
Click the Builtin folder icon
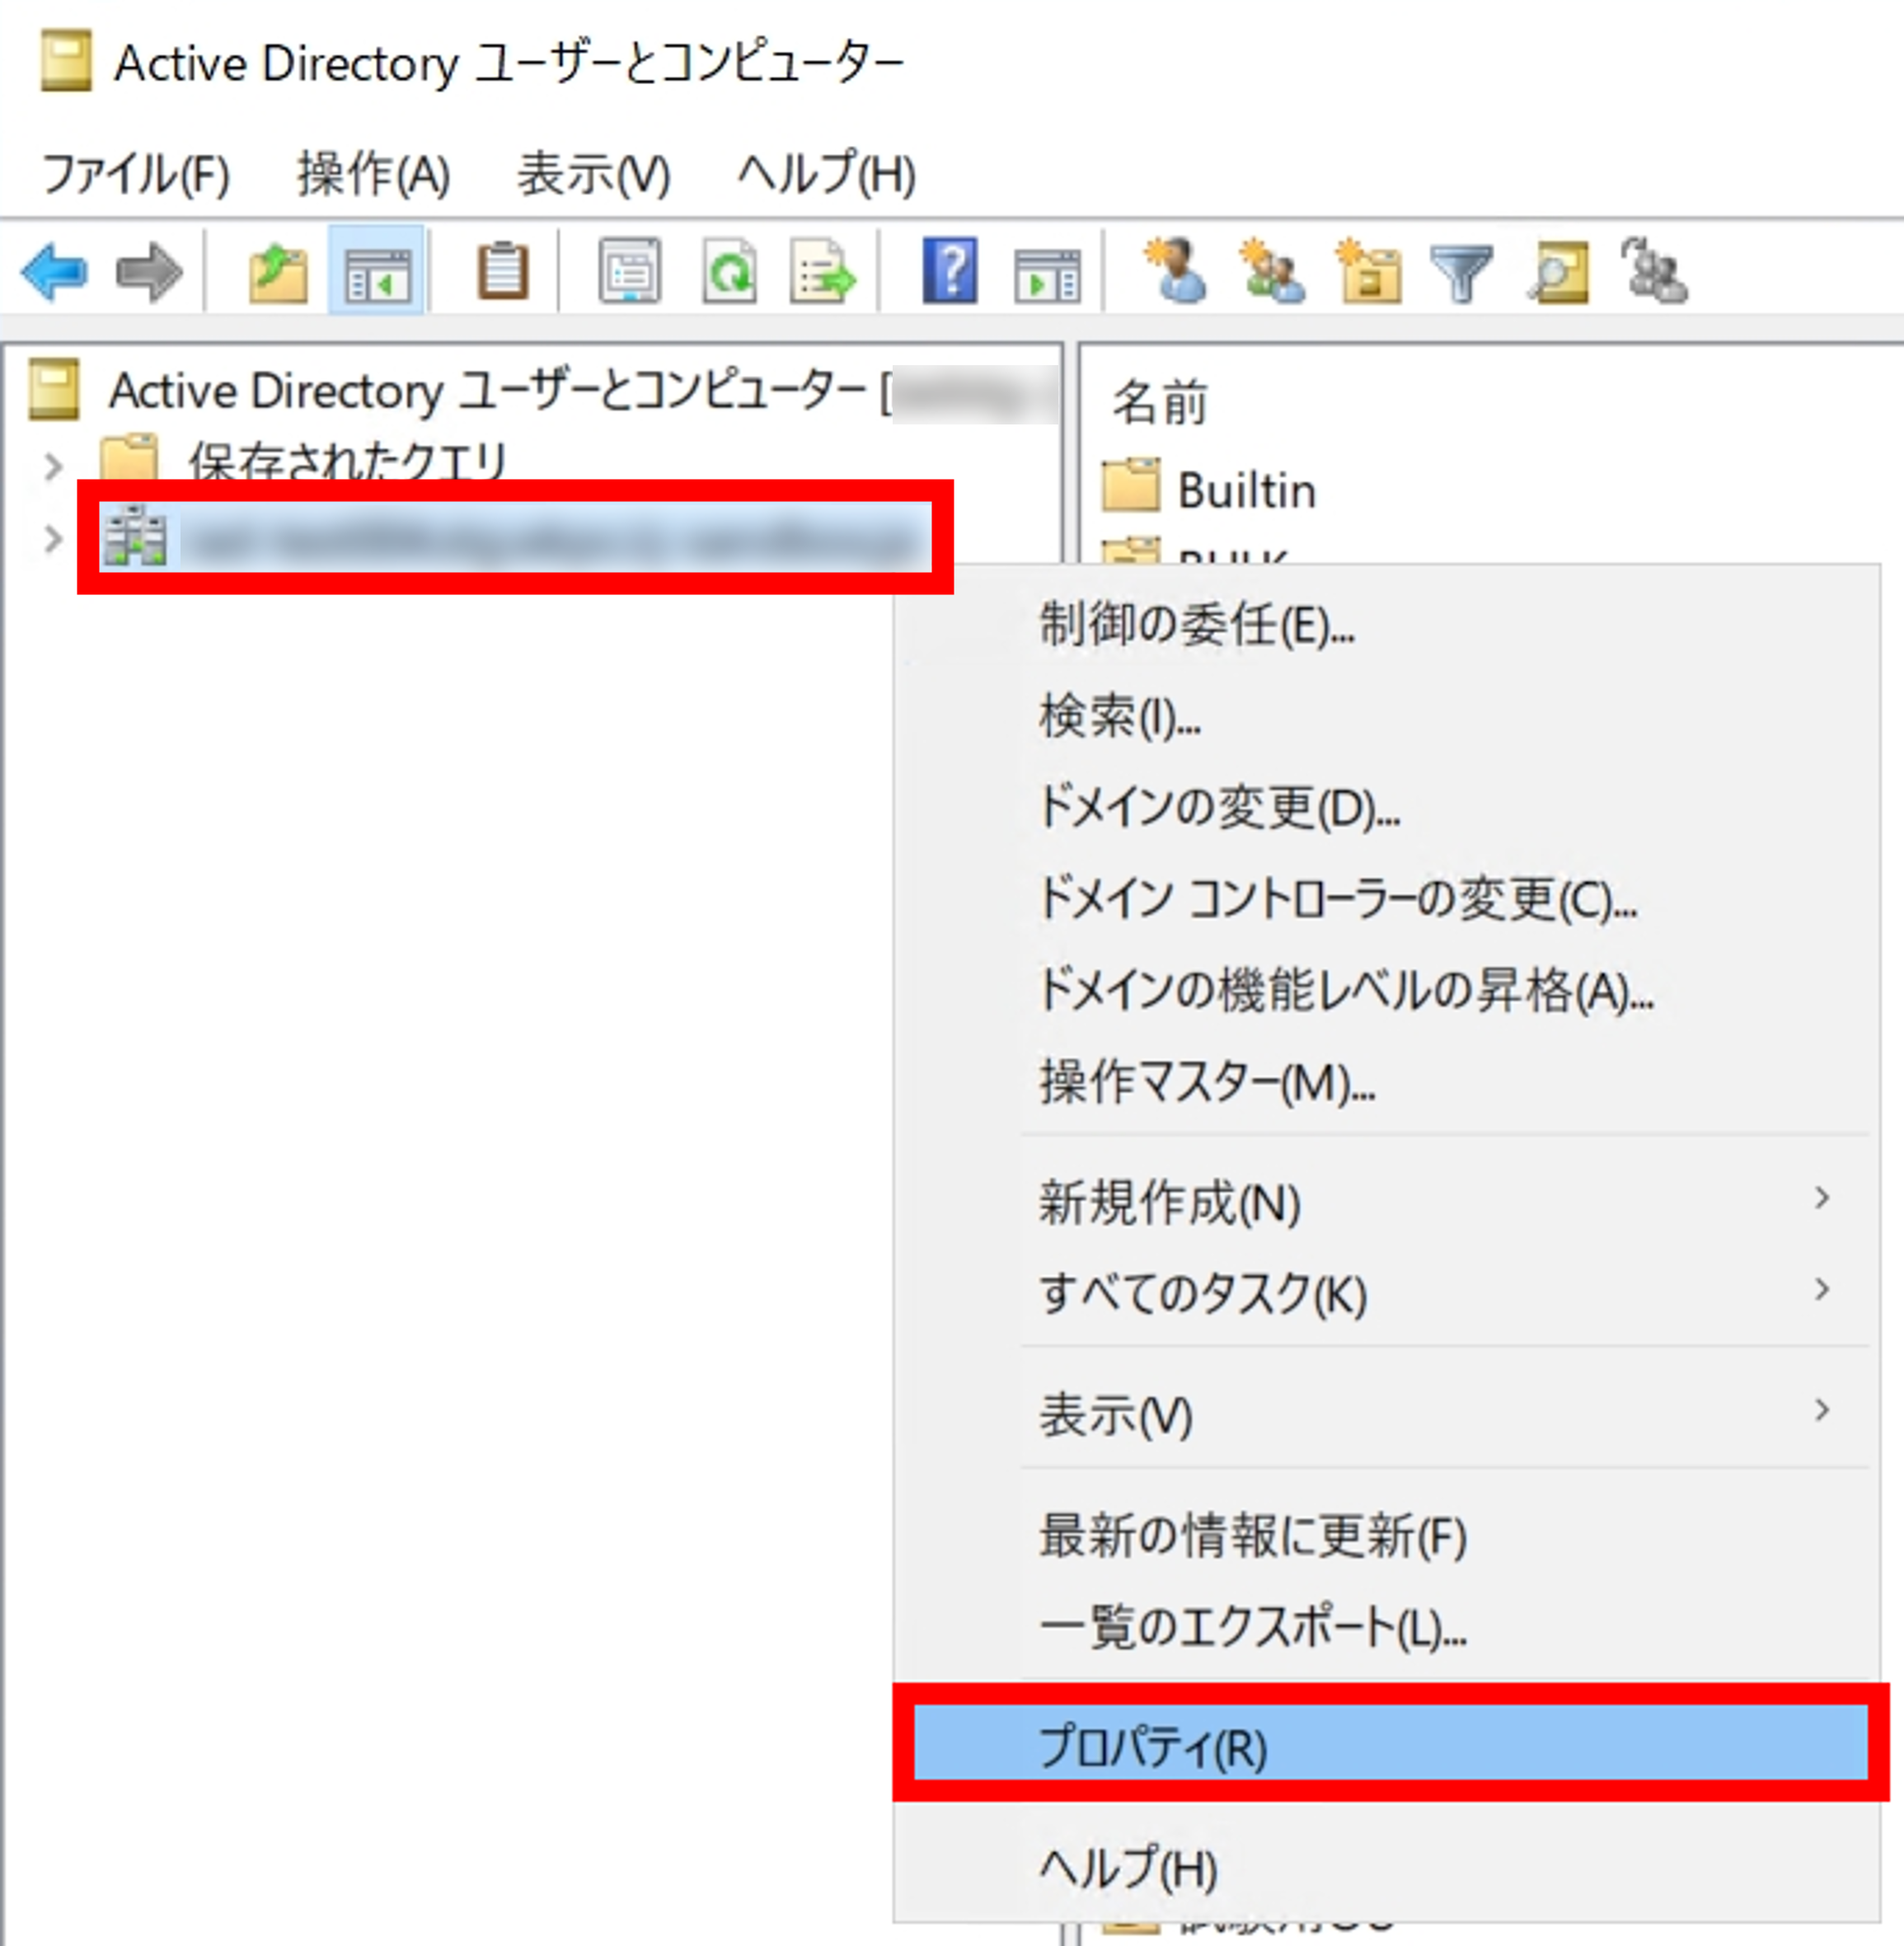pyautogui.click(x=1131, y=487)
